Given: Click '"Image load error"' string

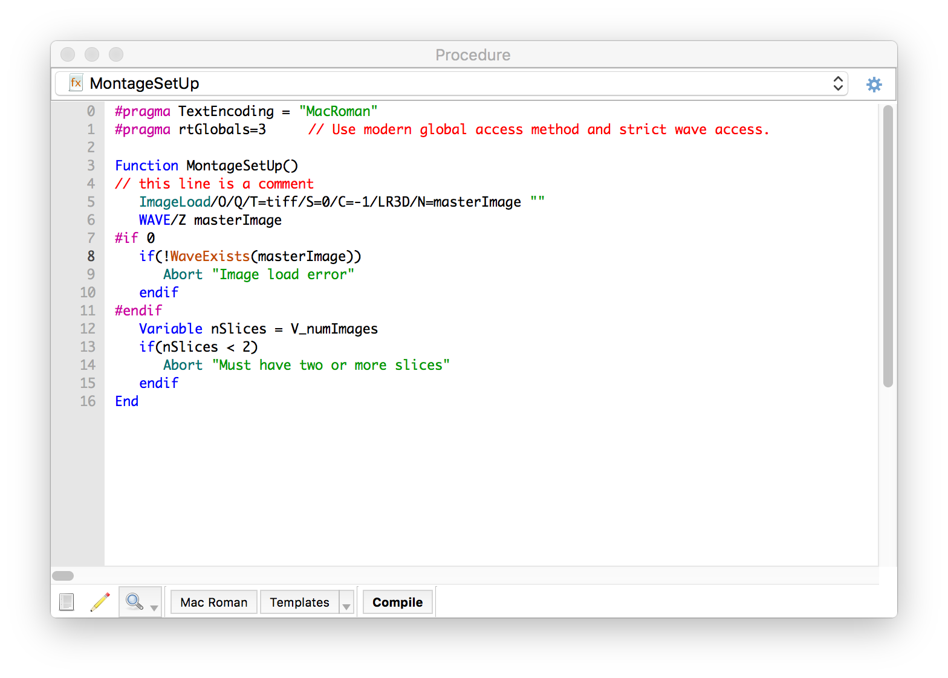Looking at the screenshot, I should click(283, 274).
